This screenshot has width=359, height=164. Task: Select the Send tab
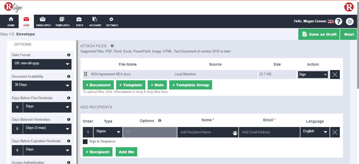click(26, 22)
